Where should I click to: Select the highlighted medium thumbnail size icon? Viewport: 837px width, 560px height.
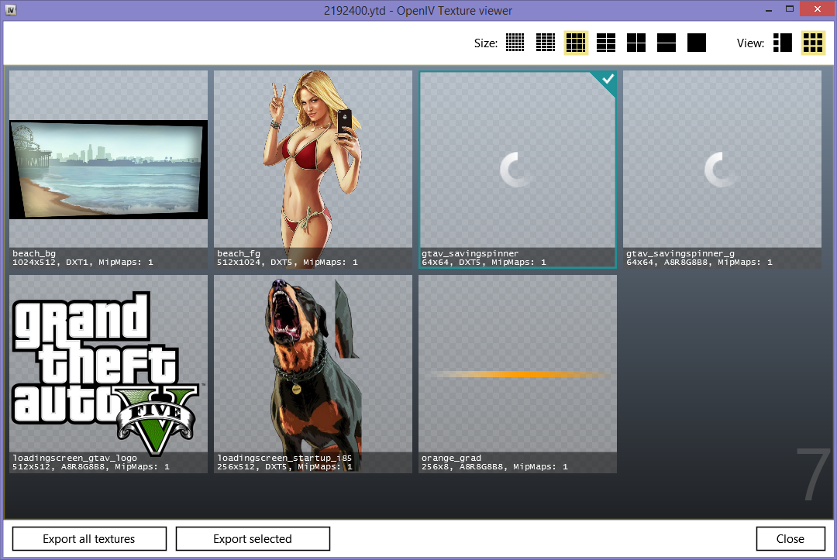click(576, 43)
